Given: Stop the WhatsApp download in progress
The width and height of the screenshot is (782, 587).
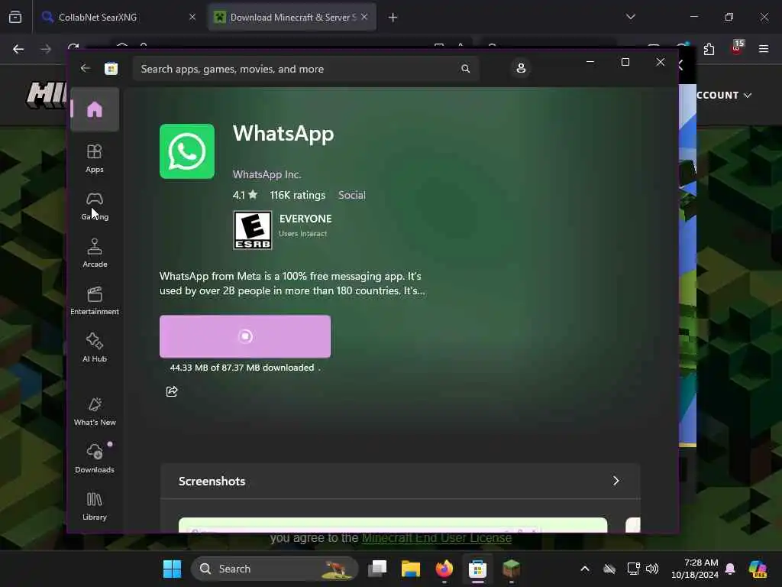Looking at the screenshot, I should (245, 336).
